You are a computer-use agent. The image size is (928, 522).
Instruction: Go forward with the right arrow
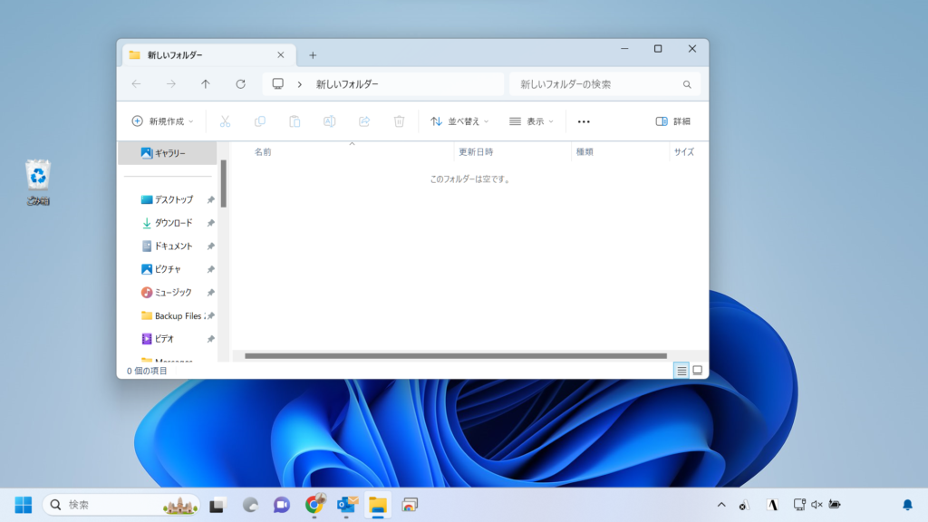click(171, 84)
